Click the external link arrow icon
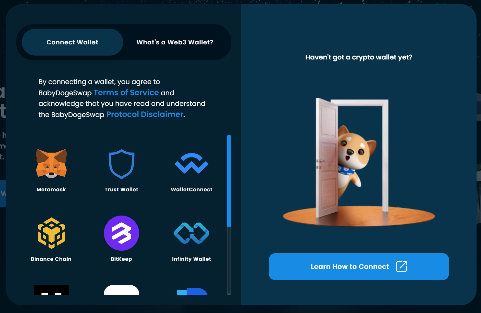481x313 pixels. tap(401, 266)
